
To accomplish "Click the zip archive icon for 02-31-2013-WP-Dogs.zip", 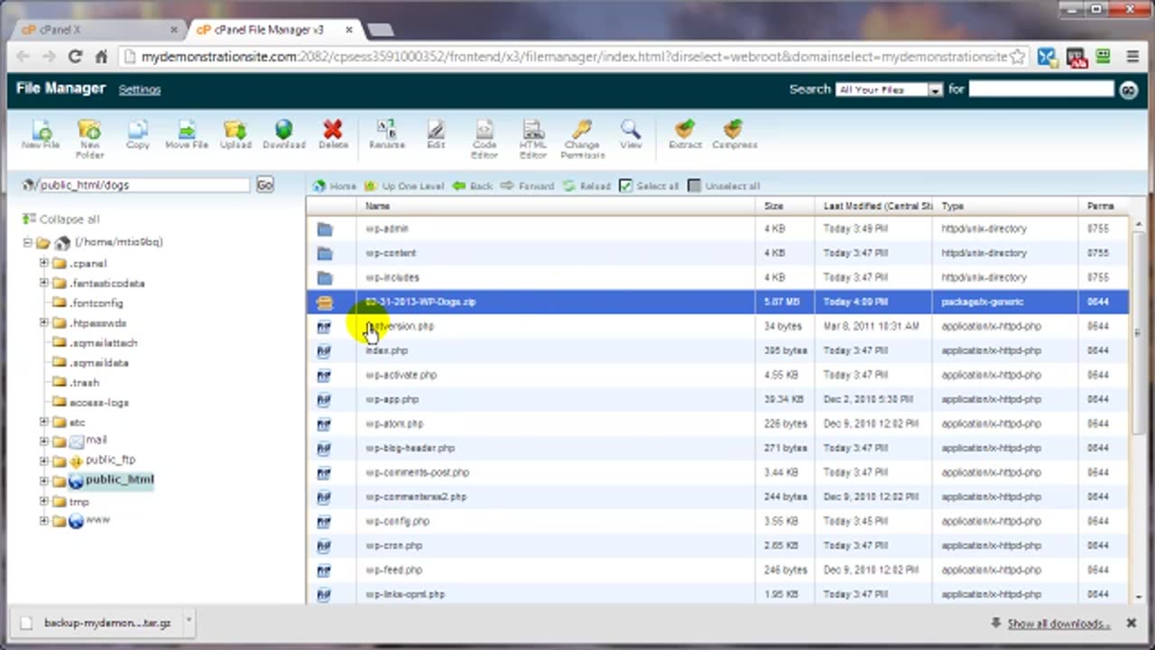I will pos(325,302).
